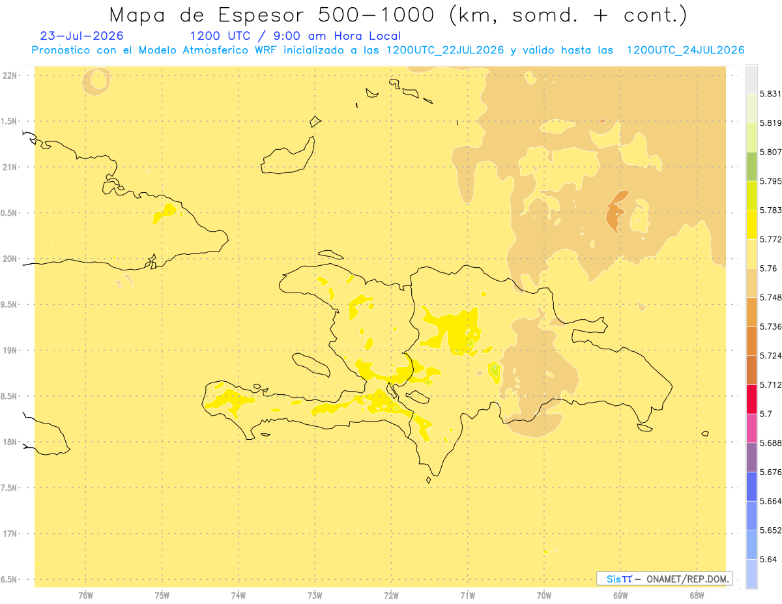Click the 74W longitude label

click(x=239, y=595)
